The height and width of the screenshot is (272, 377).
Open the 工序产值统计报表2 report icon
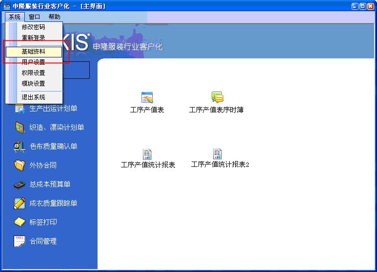pyautogui.click(x=217, y=154)
